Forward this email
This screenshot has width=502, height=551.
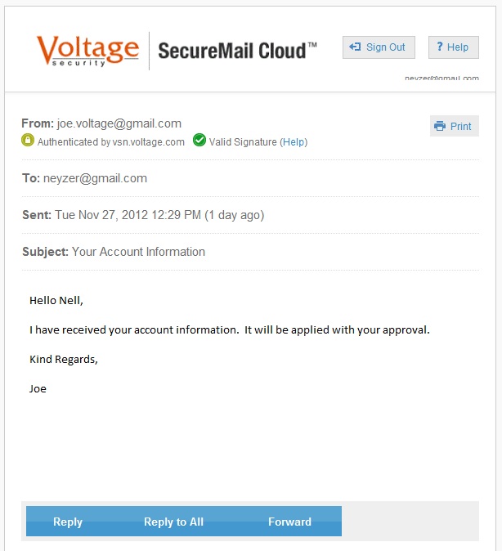(289, 522)
